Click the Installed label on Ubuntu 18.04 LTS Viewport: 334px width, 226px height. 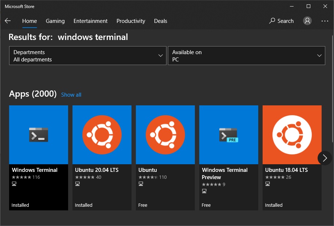274,205
